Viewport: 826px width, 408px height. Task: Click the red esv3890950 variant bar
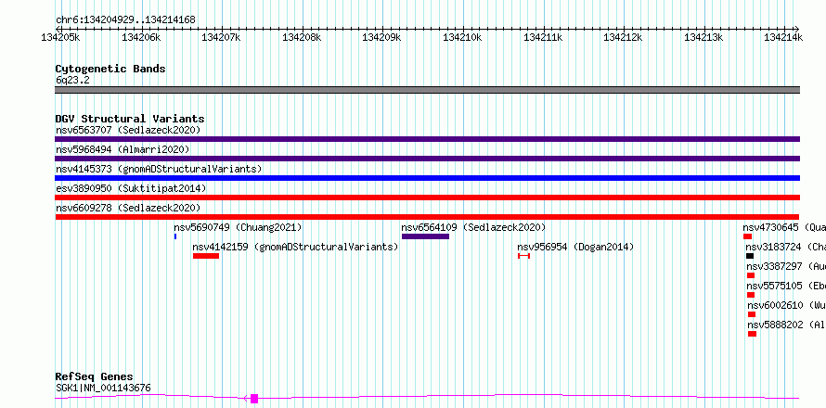point(427,198)
